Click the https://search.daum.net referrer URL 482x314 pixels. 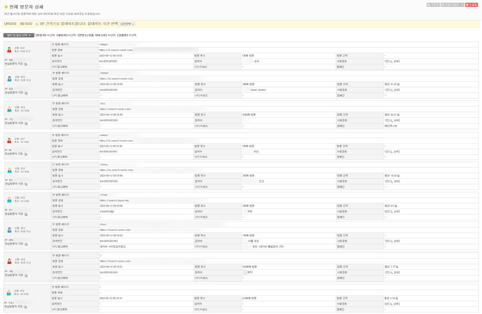coord(115,200)
